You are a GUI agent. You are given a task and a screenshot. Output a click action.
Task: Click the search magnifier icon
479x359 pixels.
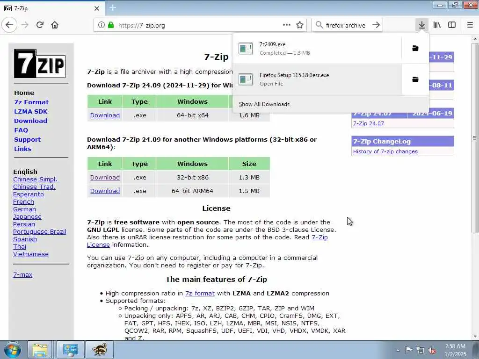[x=319, y=25]
